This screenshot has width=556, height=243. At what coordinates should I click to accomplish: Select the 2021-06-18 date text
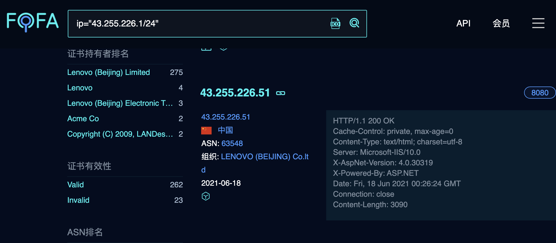pyautogui.click(x=221, y=183)
